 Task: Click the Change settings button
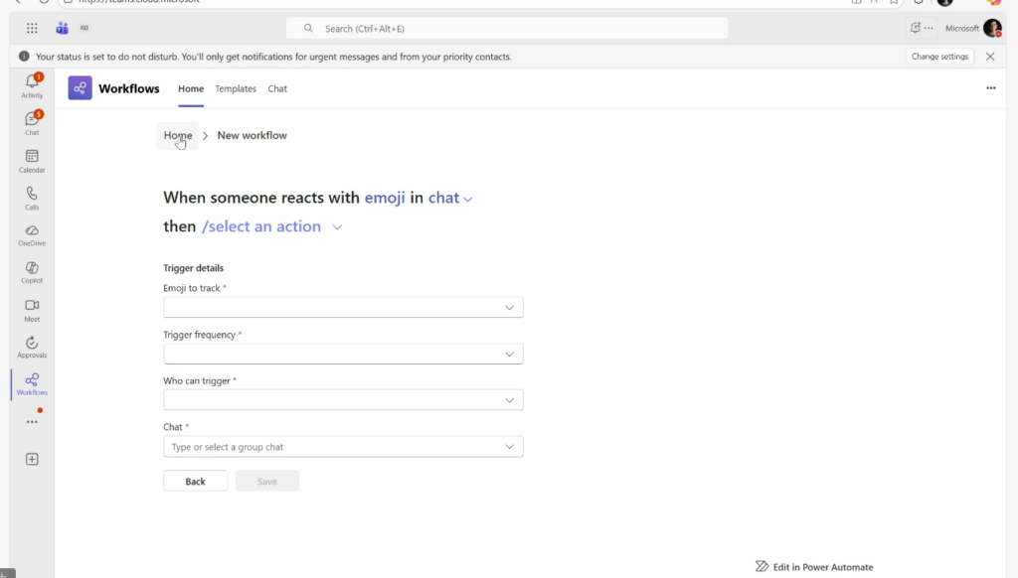[939, 57]
